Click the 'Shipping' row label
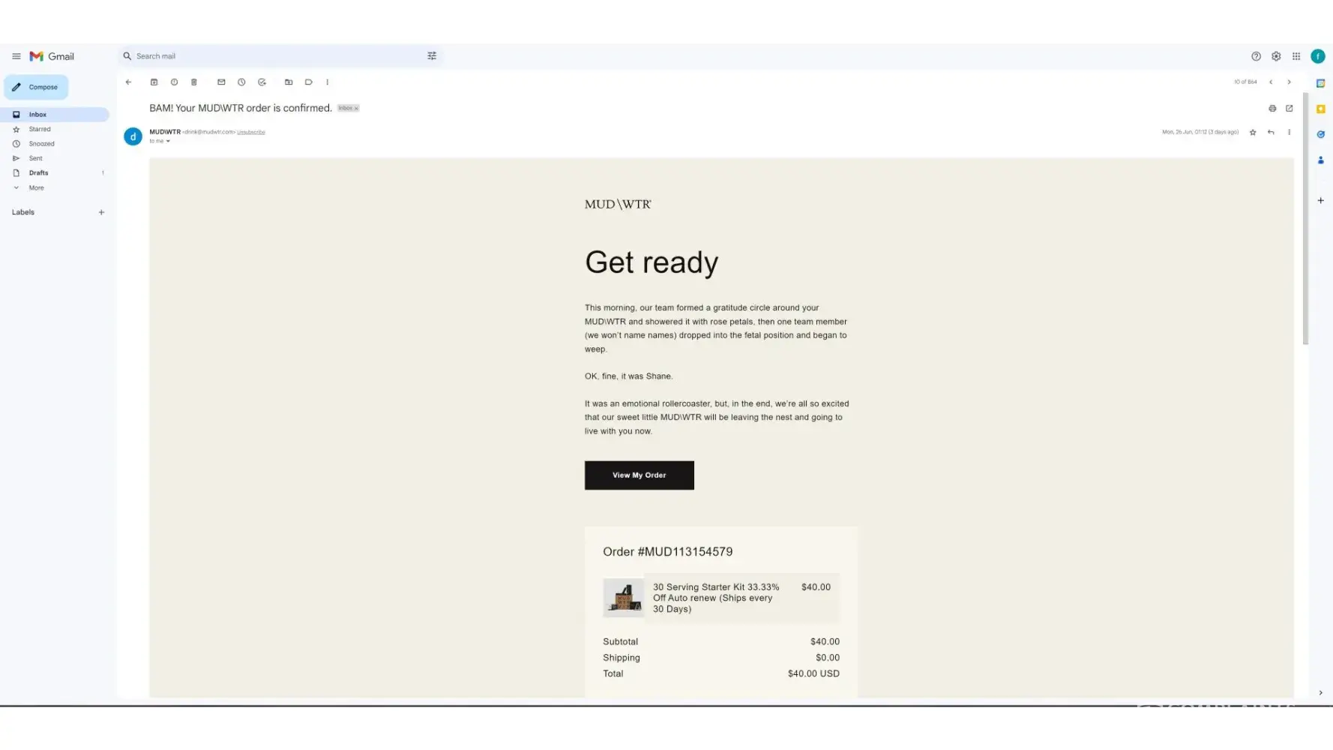Image resolution: width=1333 pixels, height=750 pixels. (x=622, y=658)
